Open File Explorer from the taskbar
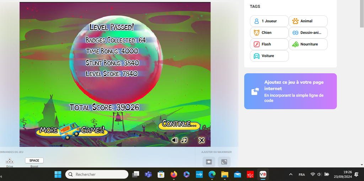364x181 pixels. [225, 174]
